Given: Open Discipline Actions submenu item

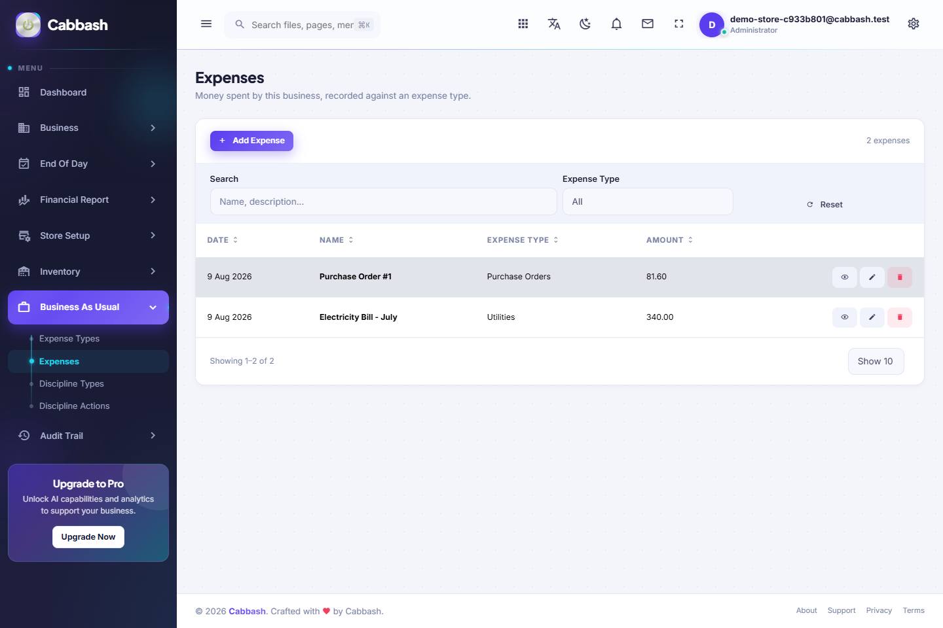Looking at the screenshot, I should [x=75, y=406].
